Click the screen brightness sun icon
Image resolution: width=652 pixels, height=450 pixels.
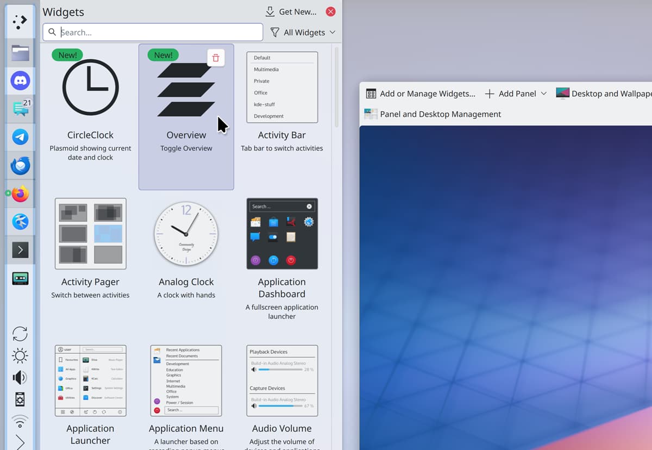(20, 356)
